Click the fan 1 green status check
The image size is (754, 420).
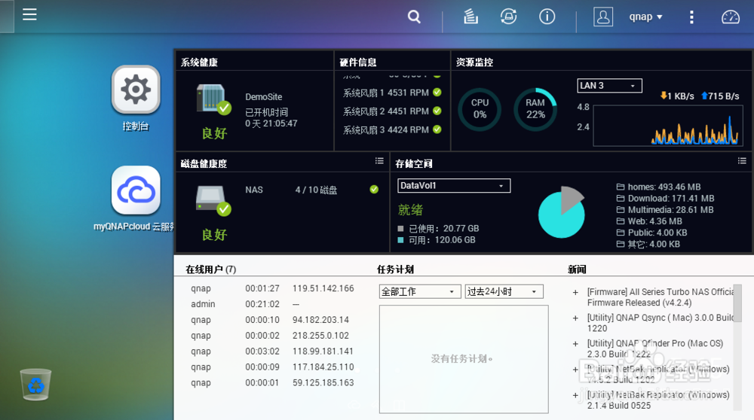pyautogui.click(x=437, y=92)
